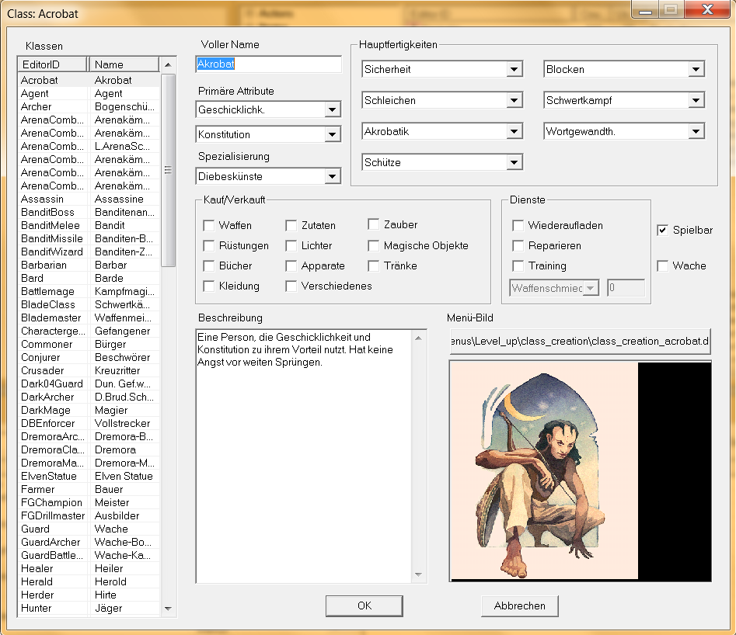Select the Battlemage class entry
Image resolution: width=736 pixels, height=635 pixels.
47,291
